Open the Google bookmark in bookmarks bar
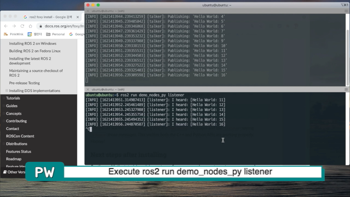Viewport: 350px width, 197px height. coord(77,34)
